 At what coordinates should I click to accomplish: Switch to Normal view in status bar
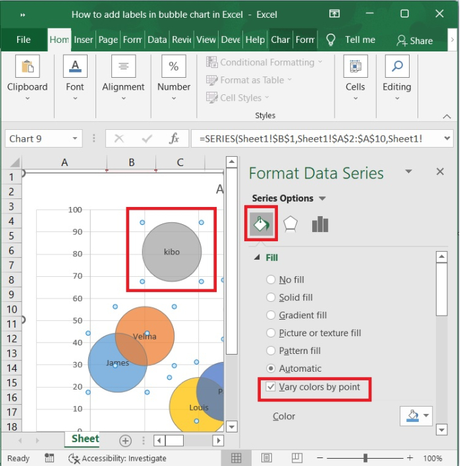coord(236,458)
